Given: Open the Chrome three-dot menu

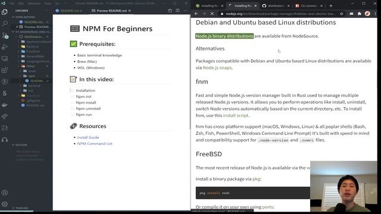Looking at the screenshot, I should tap(376, 14).
